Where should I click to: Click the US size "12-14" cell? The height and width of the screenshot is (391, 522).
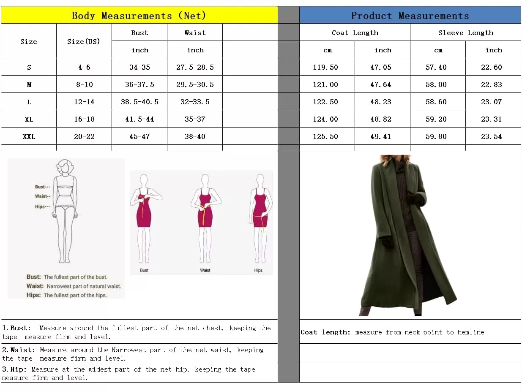tap(84, 102)
